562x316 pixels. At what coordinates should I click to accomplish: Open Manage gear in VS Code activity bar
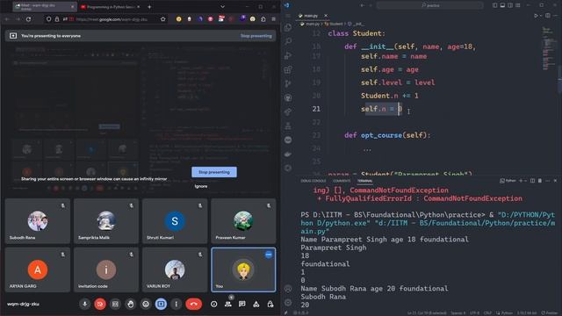coord(288,303)
